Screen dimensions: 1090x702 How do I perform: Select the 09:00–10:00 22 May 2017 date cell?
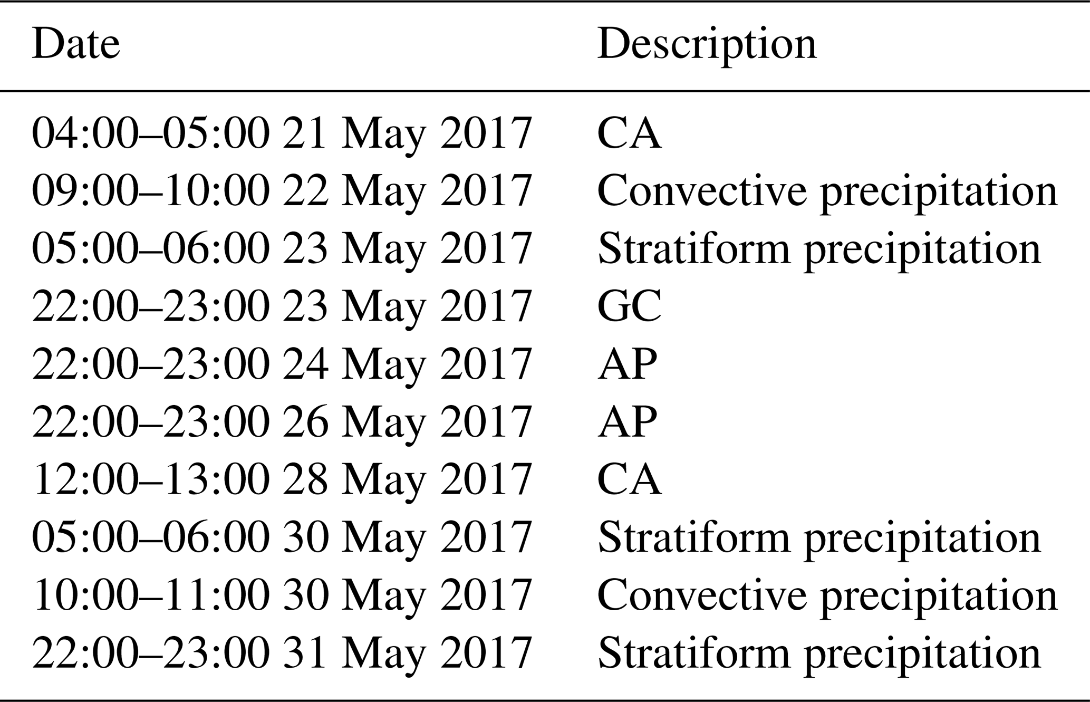click(282, 191)
